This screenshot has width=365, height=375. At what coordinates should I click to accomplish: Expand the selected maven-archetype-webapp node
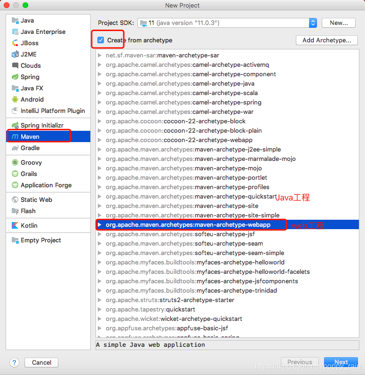pyautogui.click(x=100, y=225)
